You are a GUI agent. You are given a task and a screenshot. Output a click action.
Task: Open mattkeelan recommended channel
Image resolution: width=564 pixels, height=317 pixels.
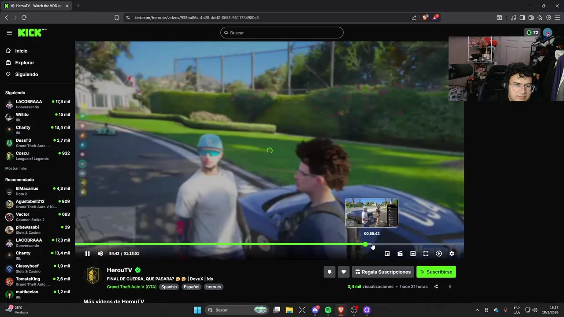pos(37,294)
